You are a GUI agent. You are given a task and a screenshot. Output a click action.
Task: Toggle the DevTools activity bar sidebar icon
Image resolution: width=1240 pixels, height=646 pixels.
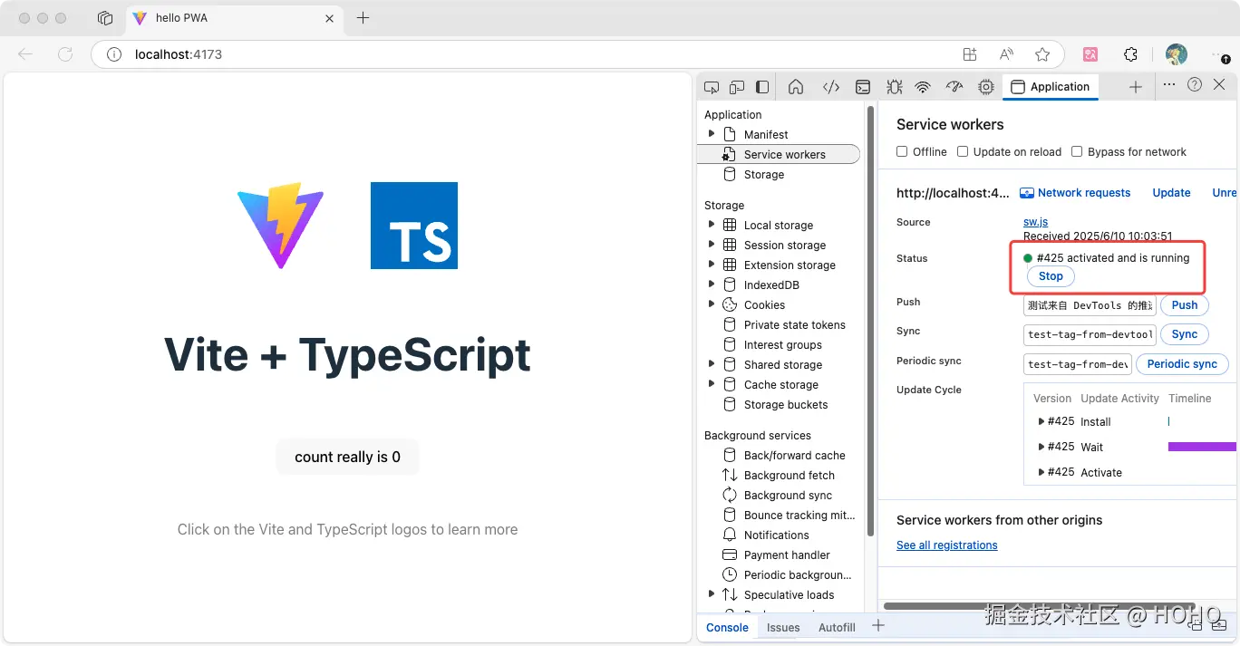762,87
